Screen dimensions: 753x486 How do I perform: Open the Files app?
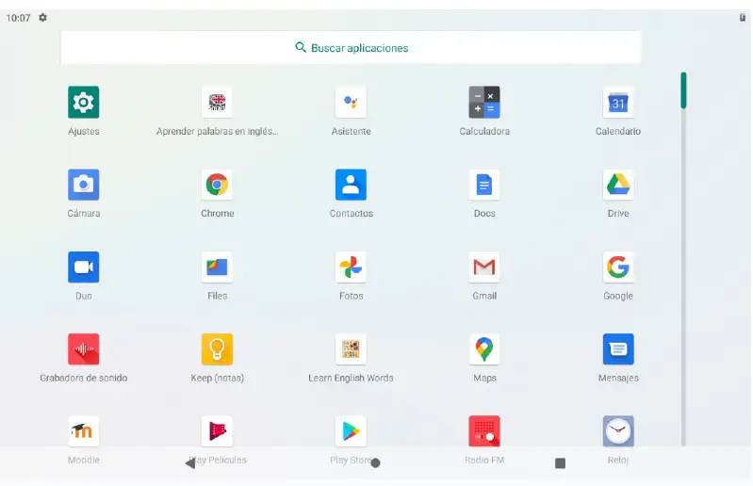click(217, 267)
